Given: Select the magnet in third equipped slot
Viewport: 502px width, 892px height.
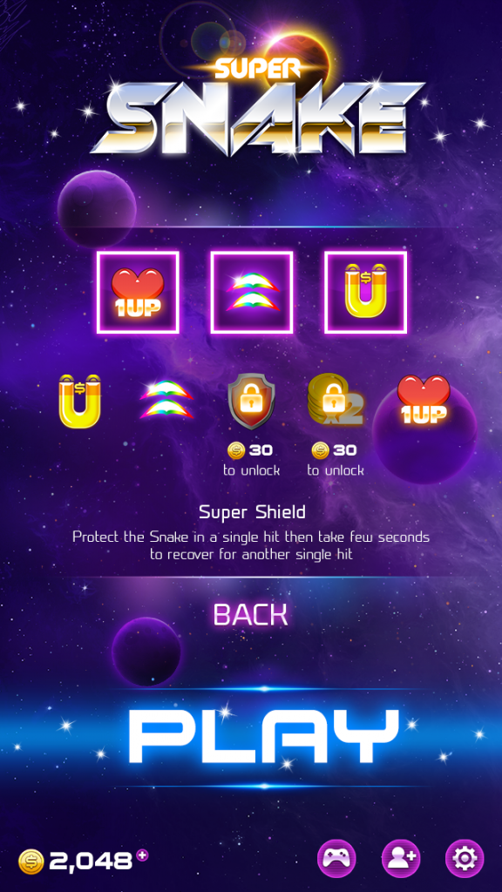Looking at the screenshot, I should 365,293.
